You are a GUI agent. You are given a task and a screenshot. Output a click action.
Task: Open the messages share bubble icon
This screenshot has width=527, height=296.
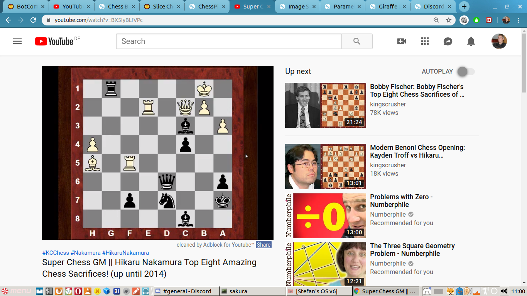[x=448, y=41]
